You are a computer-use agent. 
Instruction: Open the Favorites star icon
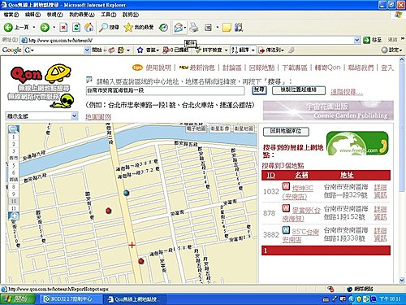128,27
